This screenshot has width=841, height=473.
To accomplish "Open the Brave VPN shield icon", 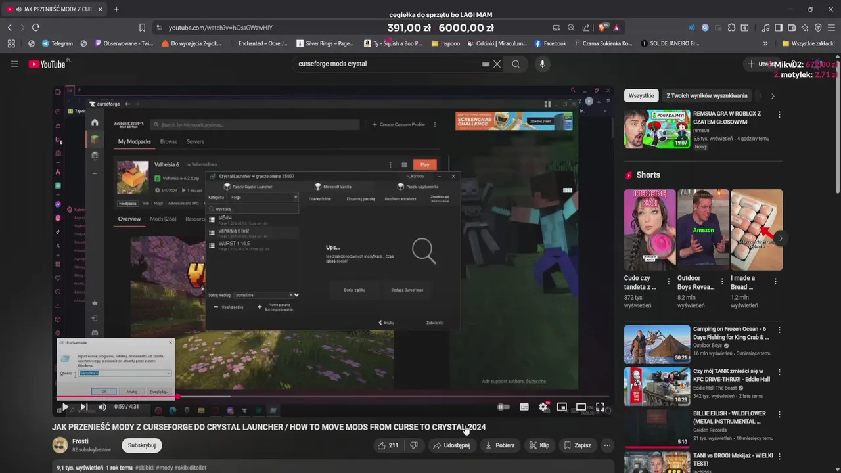I will tap(818, 28).
